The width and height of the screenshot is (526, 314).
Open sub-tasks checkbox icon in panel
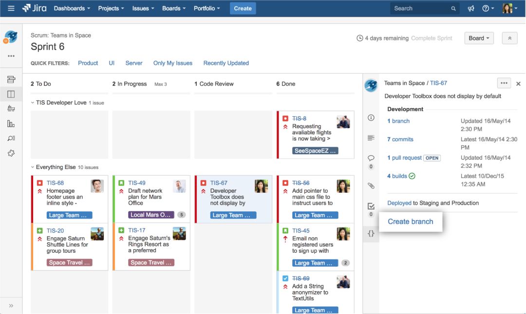371,206
